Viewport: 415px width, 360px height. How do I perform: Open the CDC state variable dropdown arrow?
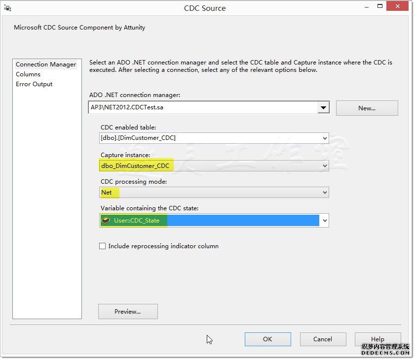pyautogui.click(x=324, y=221)
